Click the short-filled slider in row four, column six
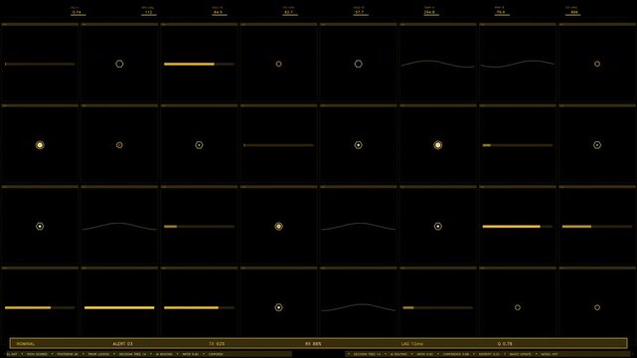Image resolution: width=637 pixels, height=358 pixels. coord(438,307)
